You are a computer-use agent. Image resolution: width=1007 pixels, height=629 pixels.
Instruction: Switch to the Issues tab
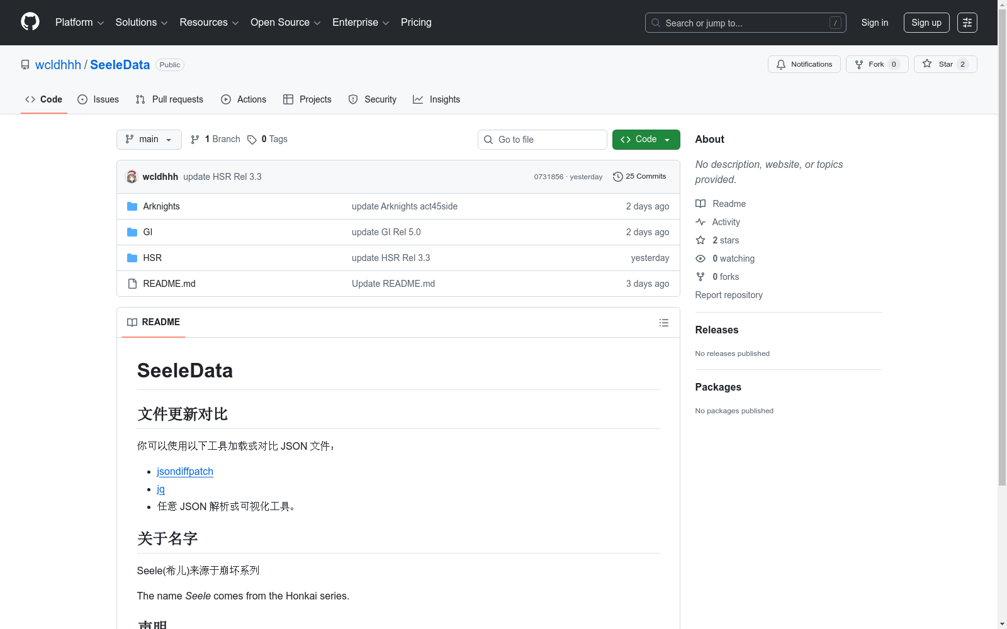[98, 99]
